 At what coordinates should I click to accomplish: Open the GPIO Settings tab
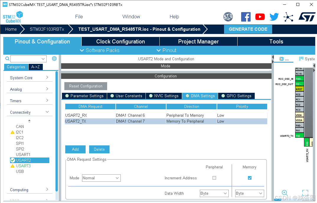[236, 96]
